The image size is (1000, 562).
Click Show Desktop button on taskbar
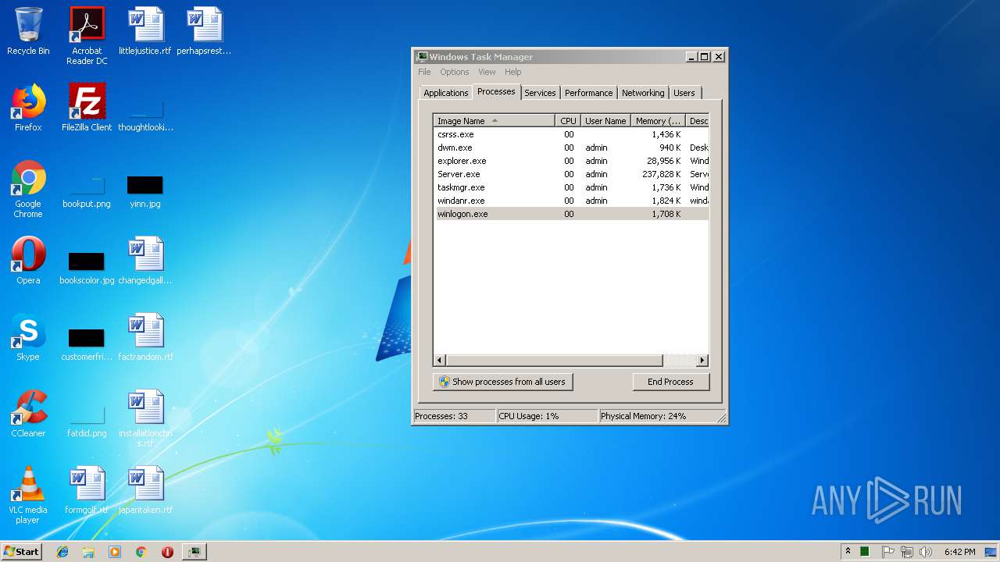coord(992,552)
